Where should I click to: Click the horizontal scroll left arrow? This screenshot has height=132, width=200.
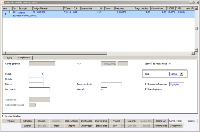pyautogui.click(x=4, y=53)
